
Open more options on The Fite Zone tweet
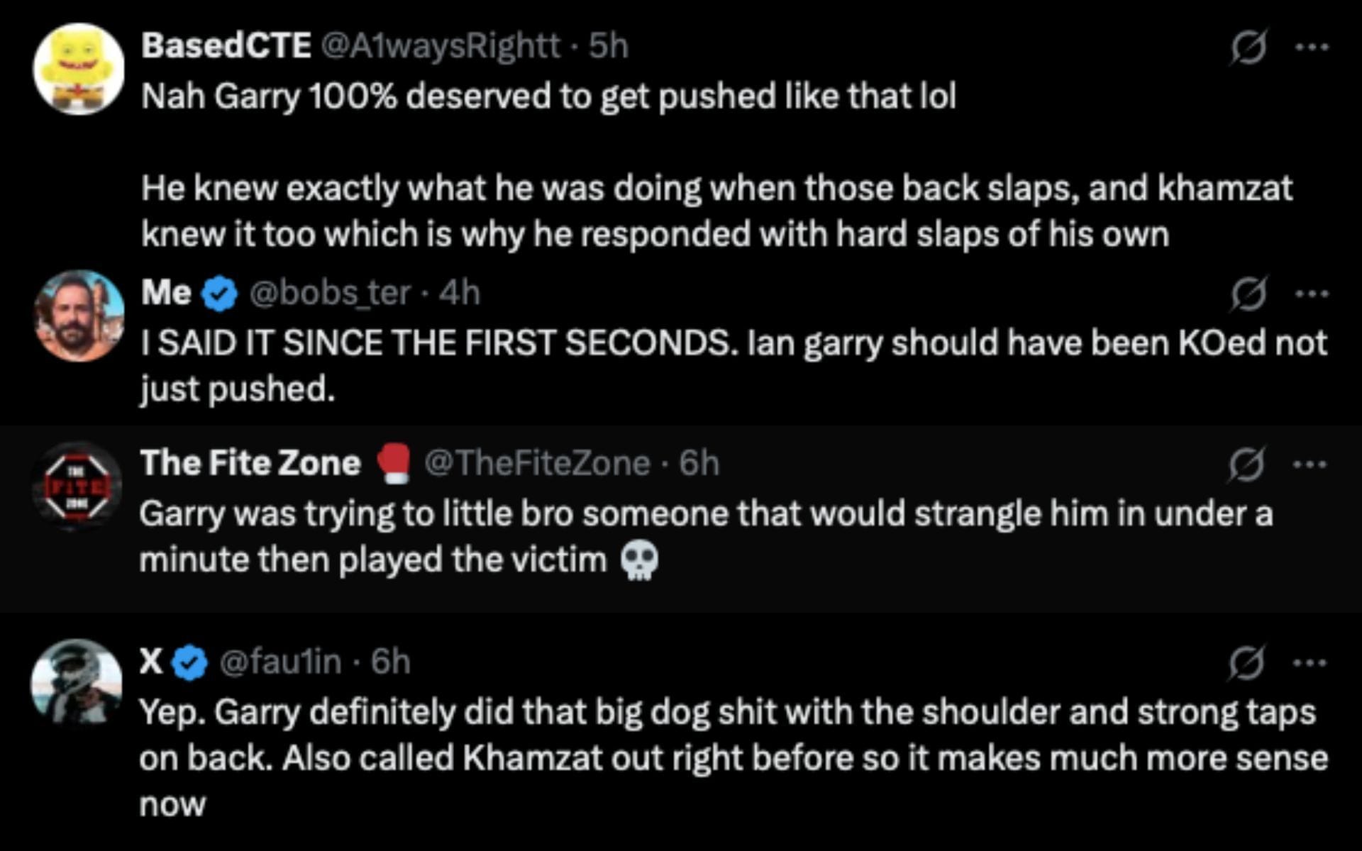(x=1310, y=465)
